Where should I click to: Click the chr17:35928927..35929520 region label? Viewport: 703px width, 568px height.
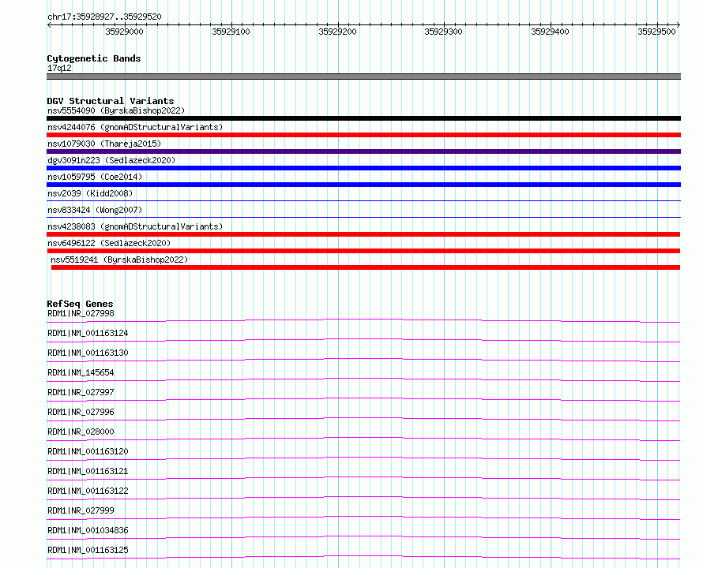click(x=104, y=17)
